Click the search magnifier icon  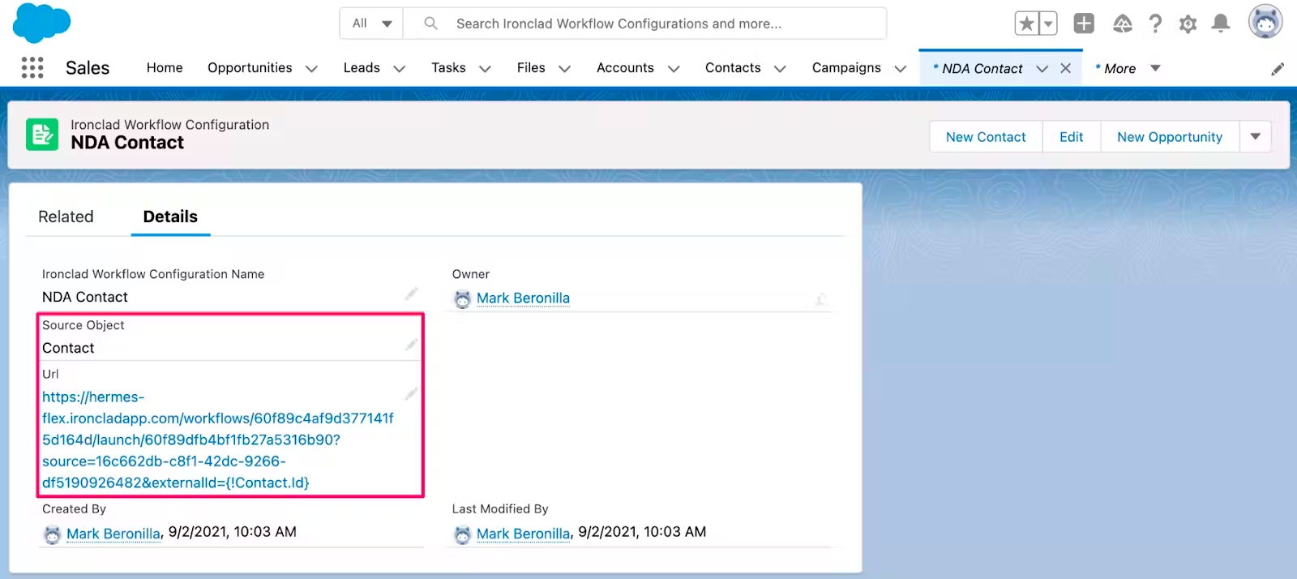coord(431,24)
